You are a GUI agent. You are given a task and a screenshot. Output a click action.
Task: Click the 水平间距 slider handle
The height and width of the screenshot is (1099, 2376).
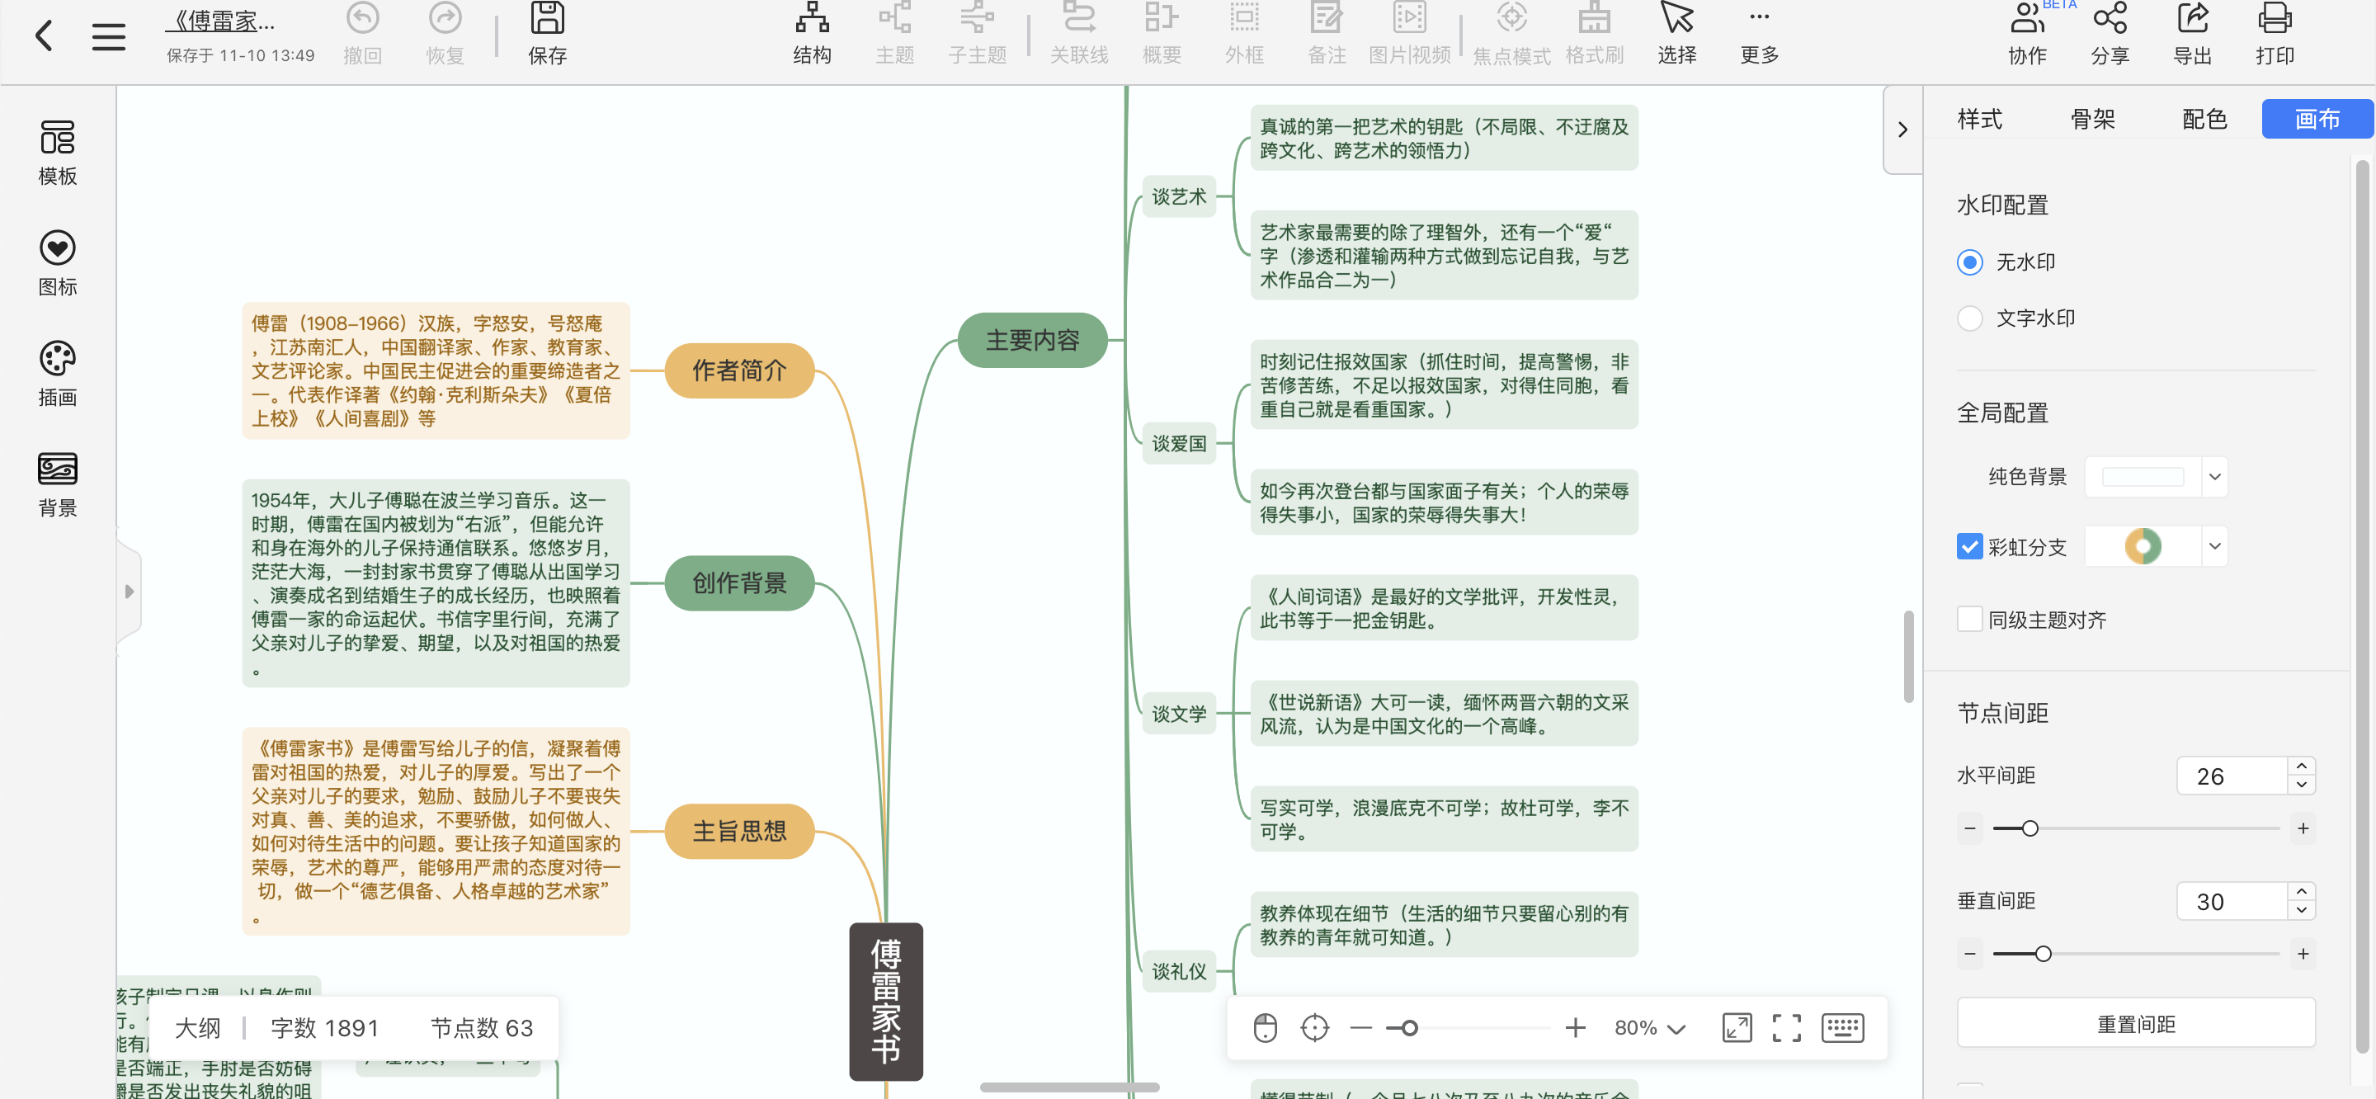click(x=2029, y=828)
